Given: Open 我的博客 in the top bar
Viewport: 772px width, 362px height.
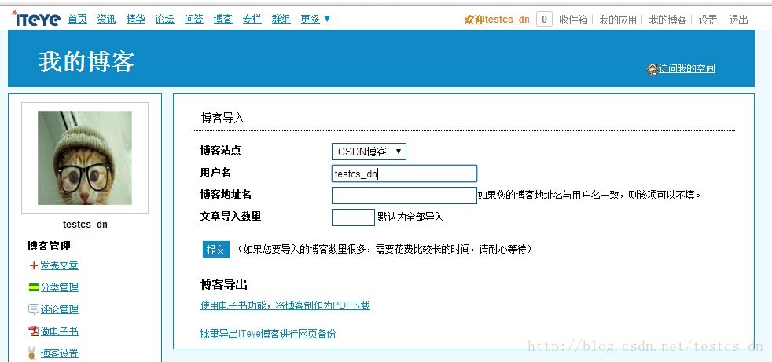Looking at the screenshot, I should [x=667, y=20].
